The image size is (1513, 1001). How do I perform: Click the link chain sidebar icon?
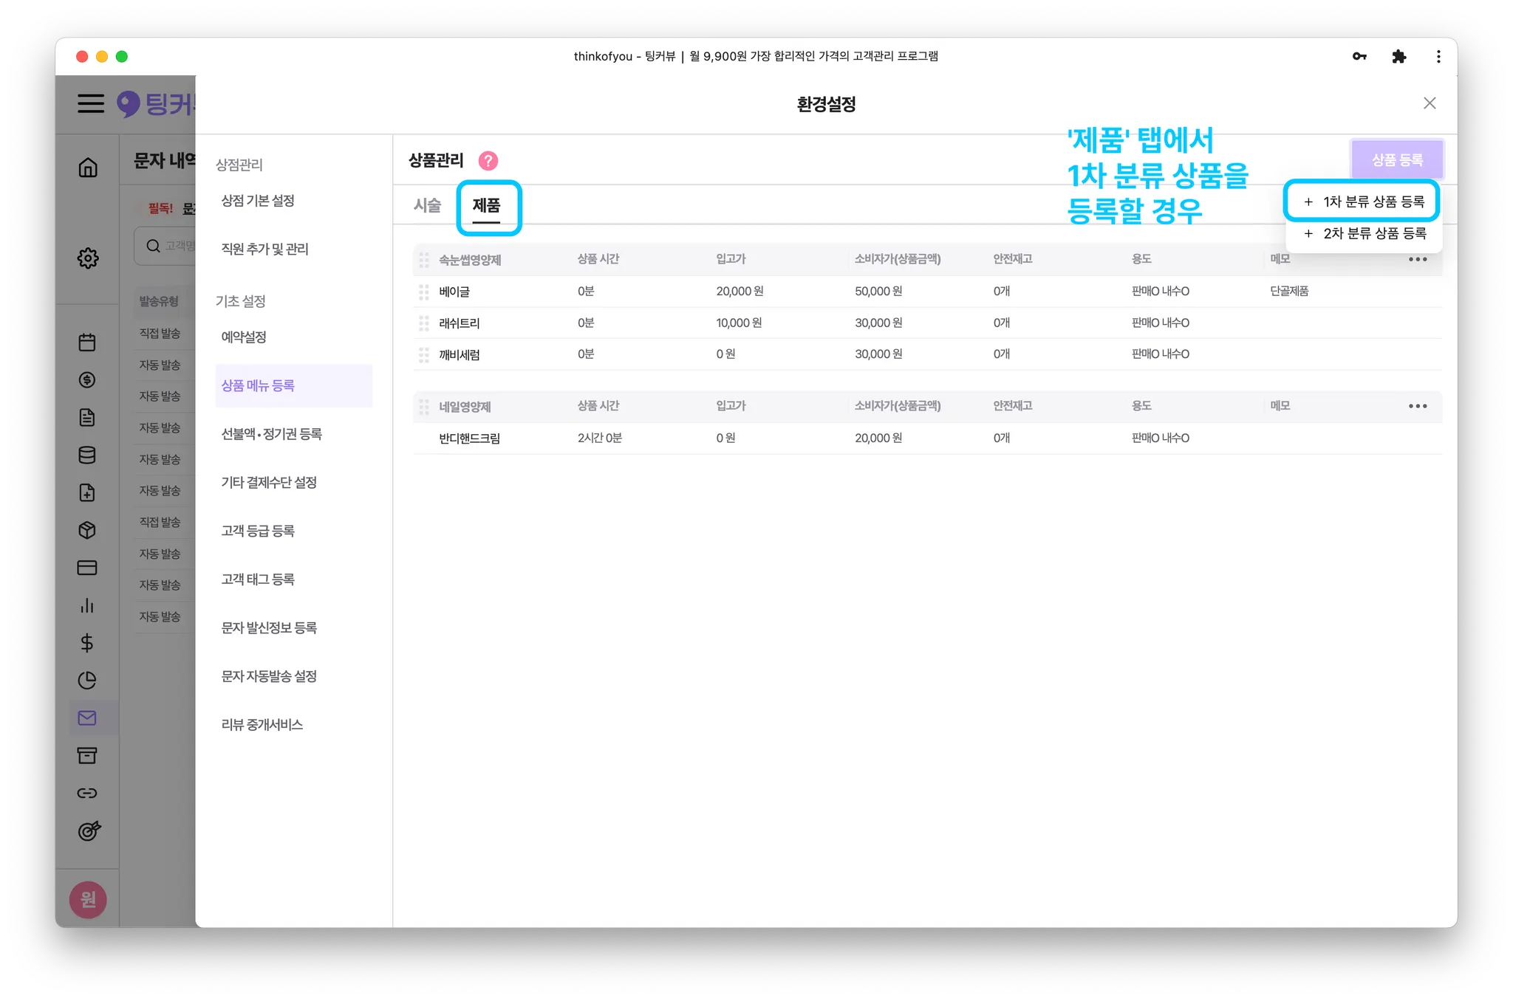(87, 793)
